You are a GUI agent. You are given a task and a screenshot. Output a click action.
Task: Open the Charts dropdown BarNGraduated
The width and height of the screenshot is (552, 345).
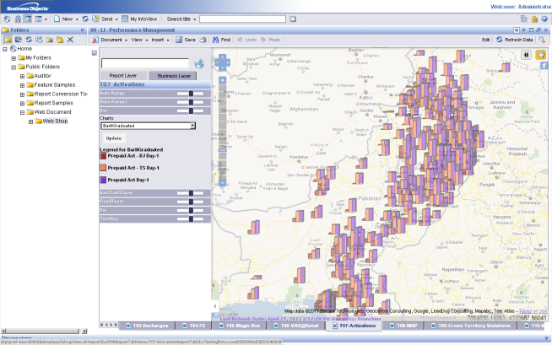pos(149,126)
